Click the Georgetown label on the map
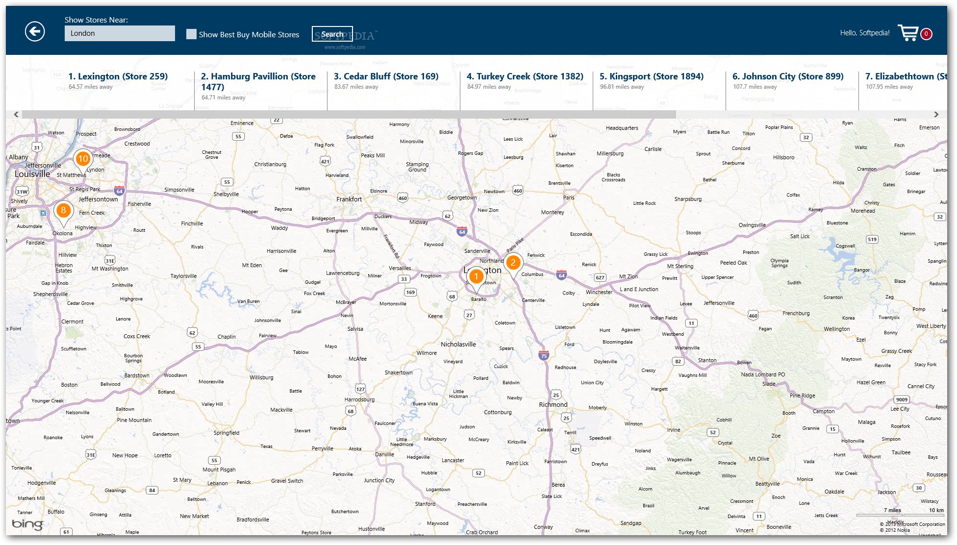 462,198
